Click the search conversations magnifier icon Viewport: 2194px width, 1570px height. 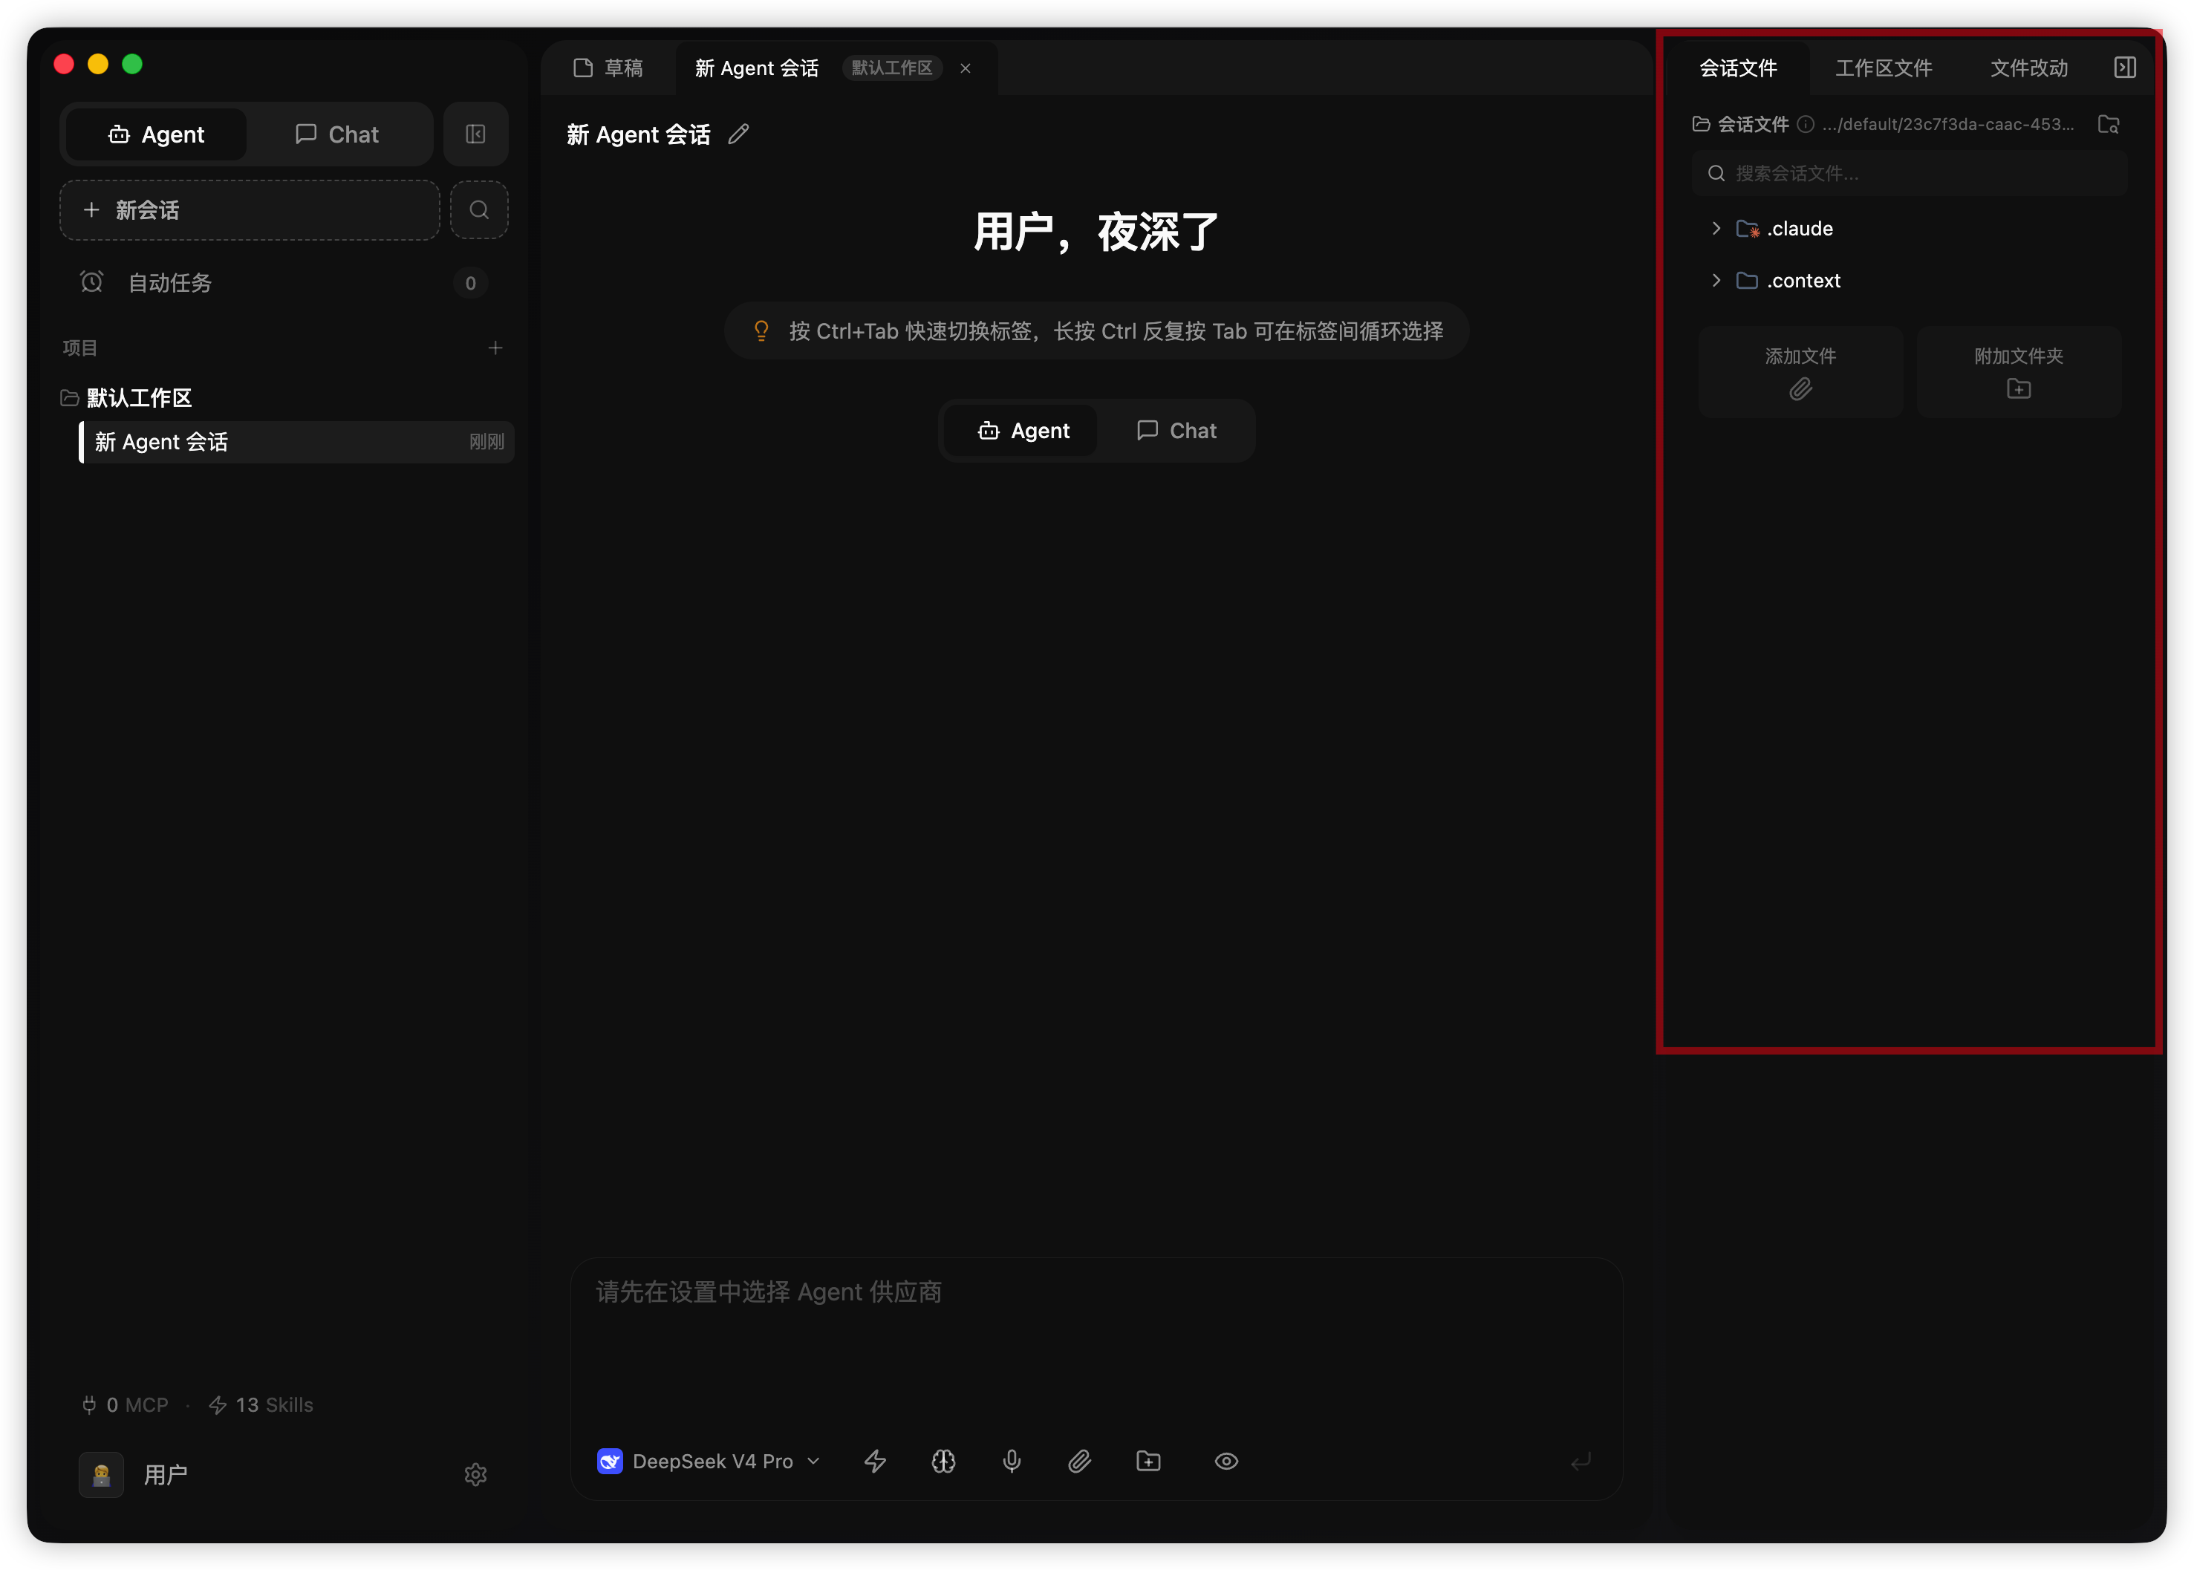(x=478, y=209)
